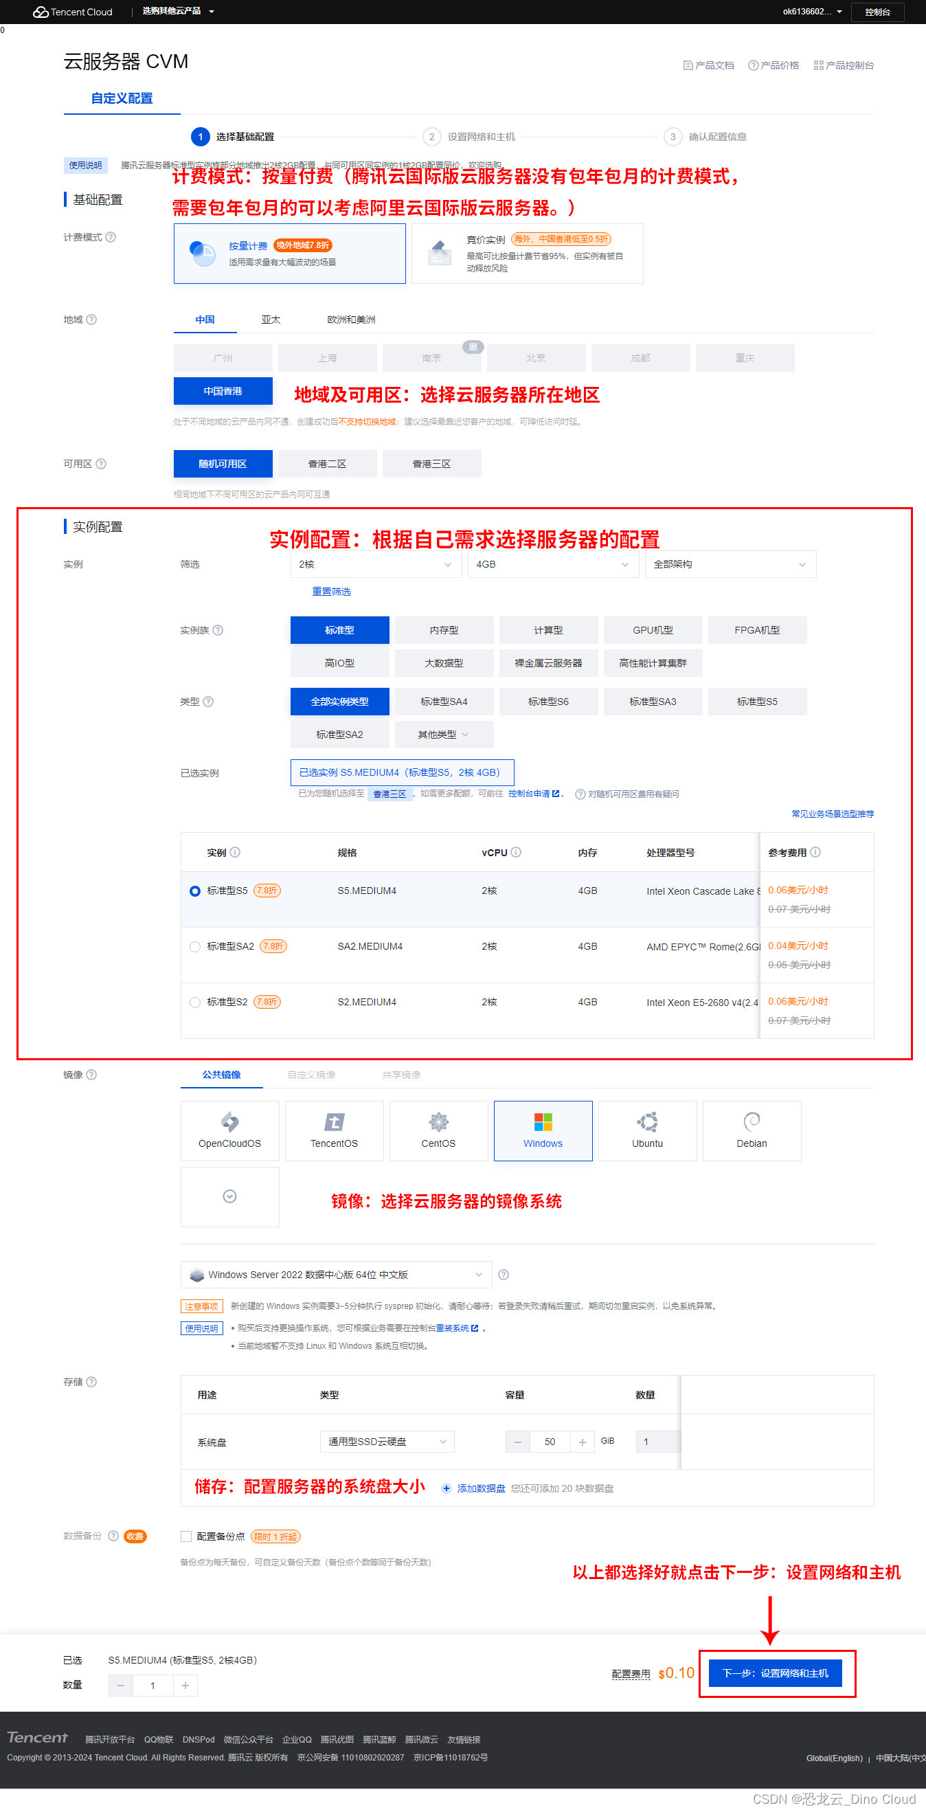Open the 自定义配置 tab
Screen dimensions: 926x1812
pos(122,98)
